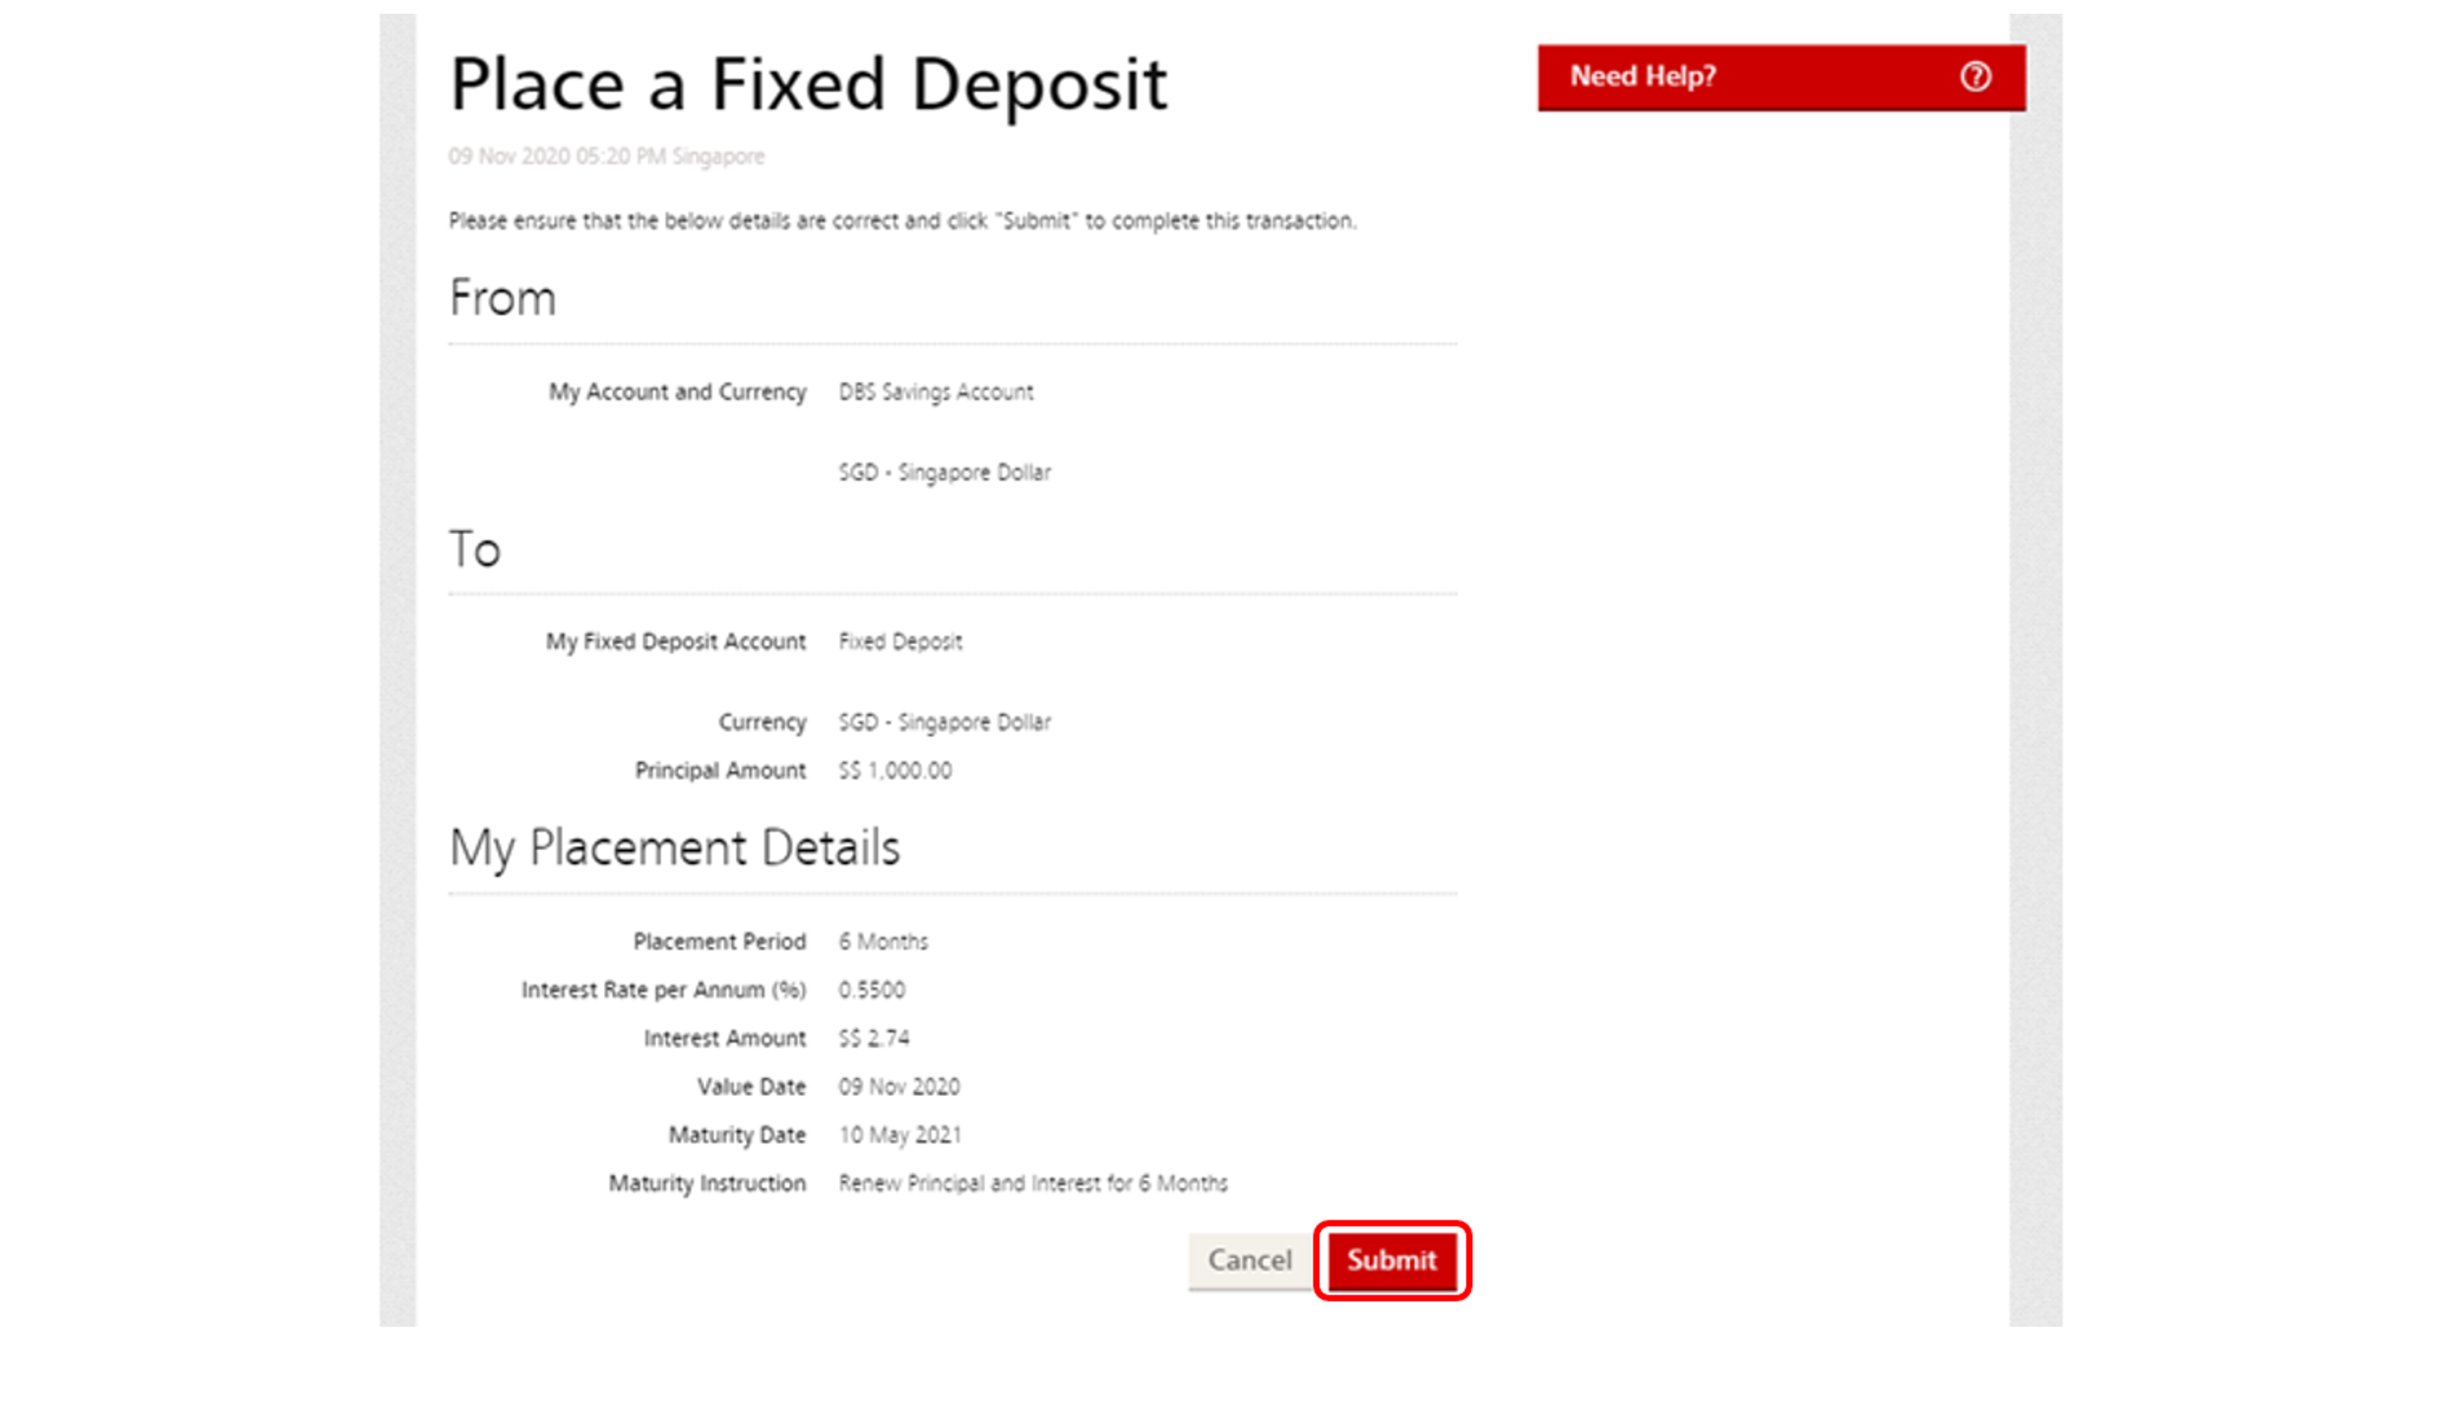Viewport: 2460px width, 1417px height.
Task: Click the 'Interest Rate per Annum (%)' label
Action: [x=664, y=990]
